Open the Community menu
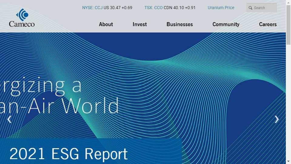The width and height of the screenshot is (291, 164). 226,24
